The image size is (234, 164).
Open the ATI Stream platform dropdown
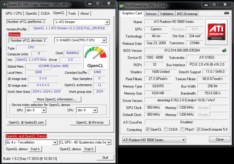(107, 22)
